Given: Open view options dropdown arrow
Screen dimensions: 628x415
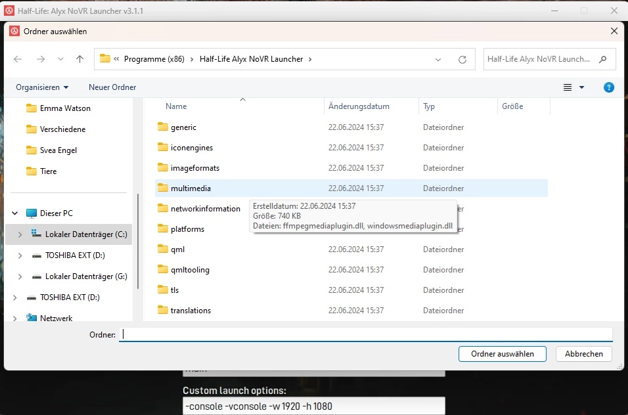Looking at the screenshot, I should 581,87.
